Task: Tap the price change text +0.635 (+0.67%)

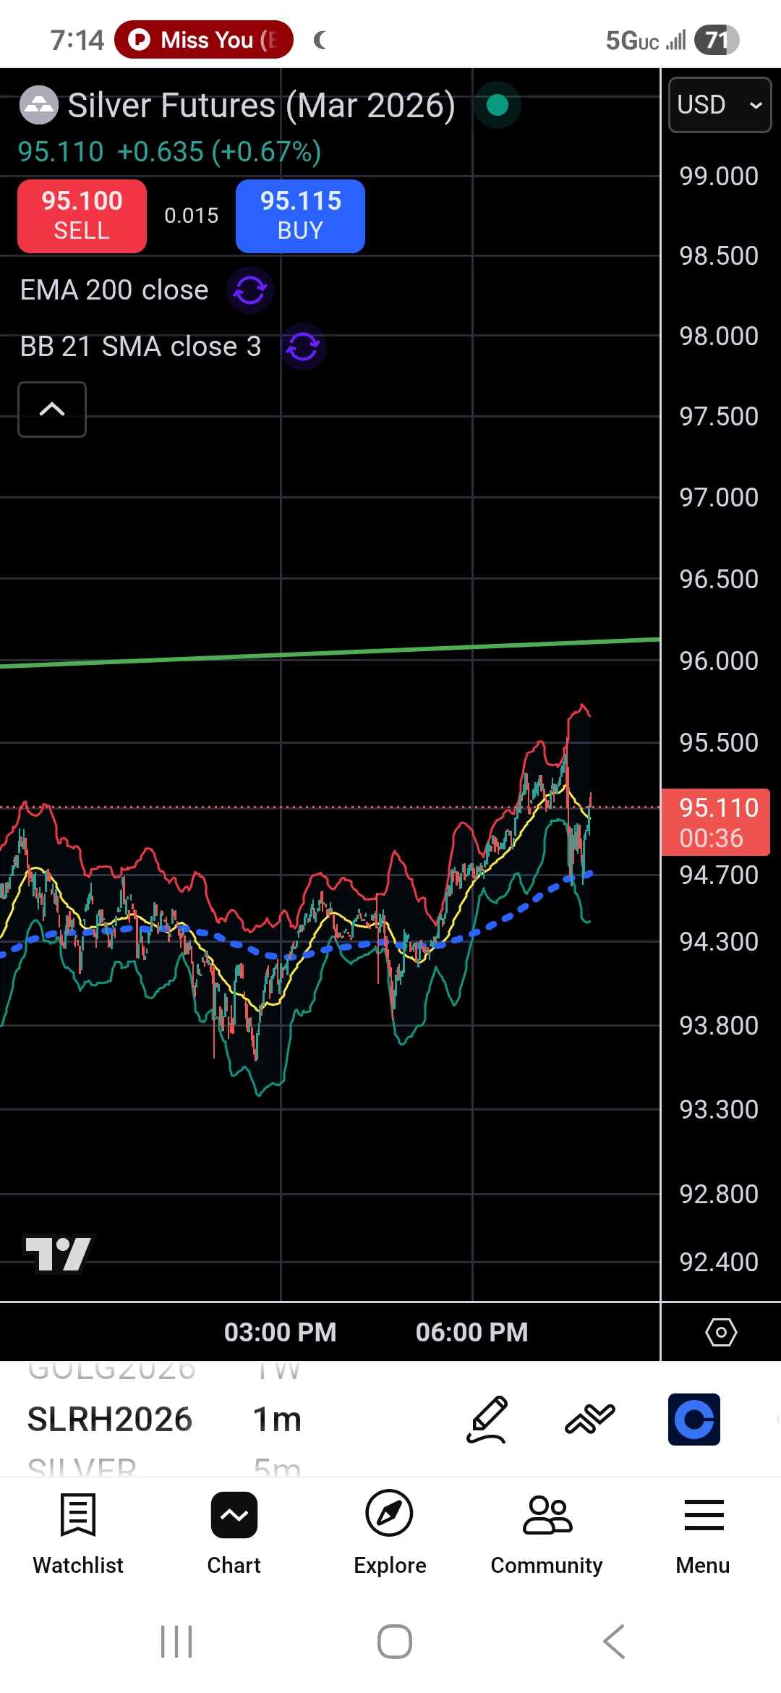Action: (219, 152)
